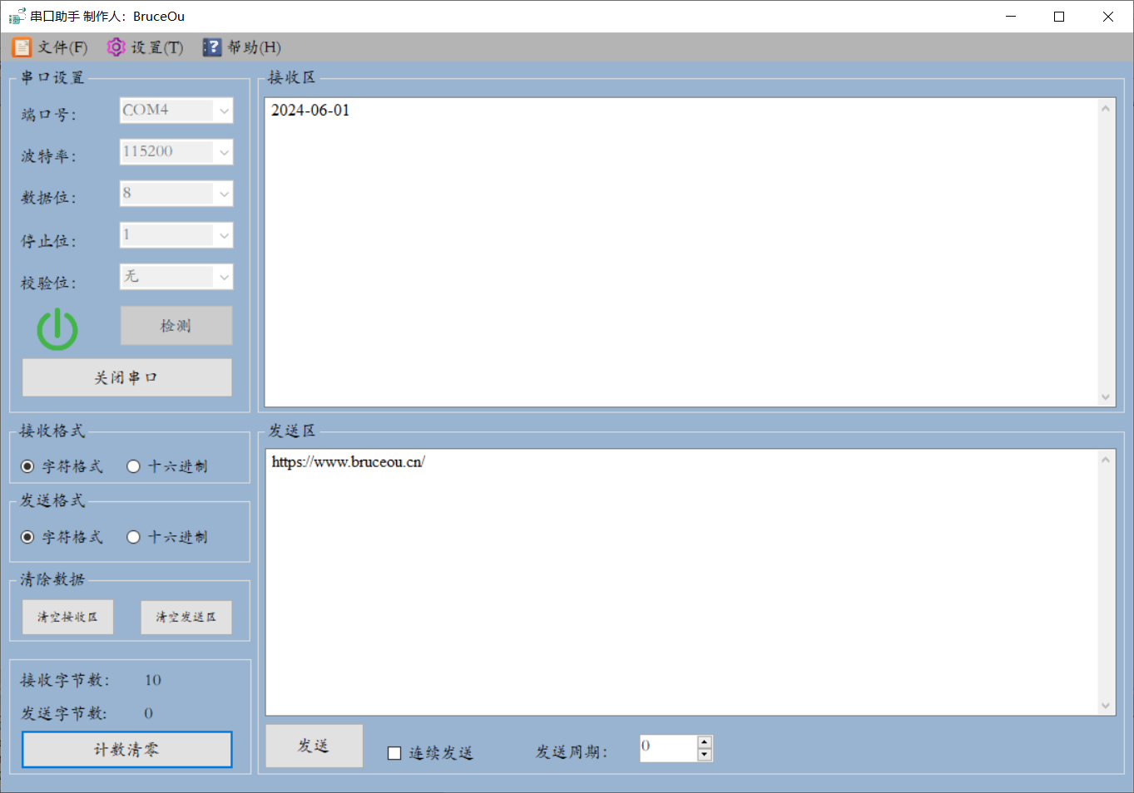Increase the send period with up arrow
This screenshot has height=793, width=1134.
(705, 741)
